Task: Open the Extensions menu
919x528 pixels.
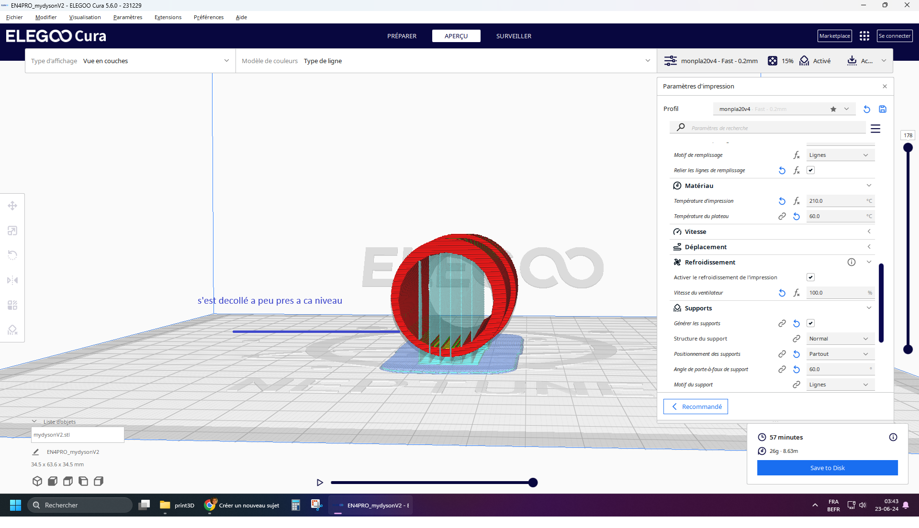Action: coord(168,17)
